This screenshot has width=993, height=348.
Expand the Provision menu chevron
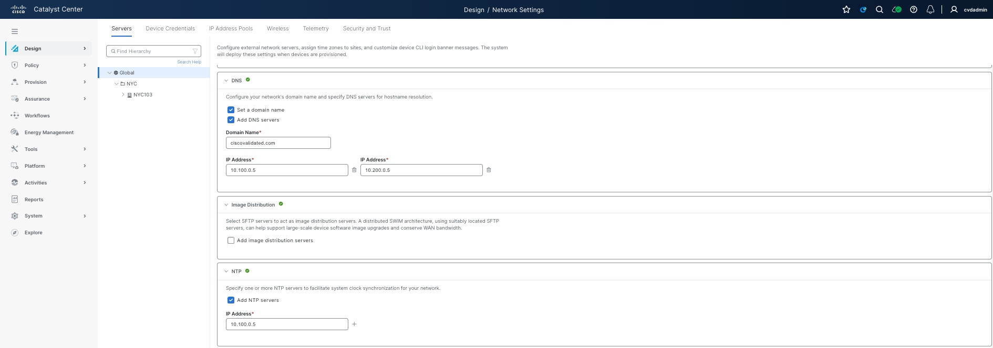pyautogui.click(x=85, y=82)
